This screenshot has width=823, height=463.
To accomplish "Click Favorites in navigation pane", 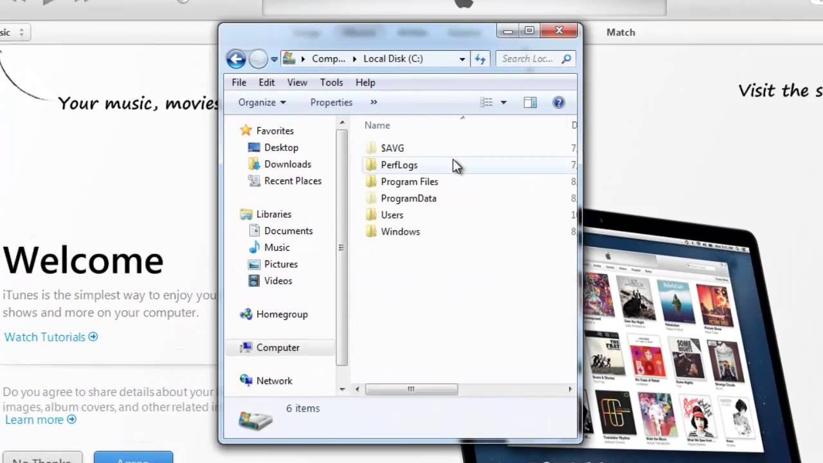I will [275, 131].
